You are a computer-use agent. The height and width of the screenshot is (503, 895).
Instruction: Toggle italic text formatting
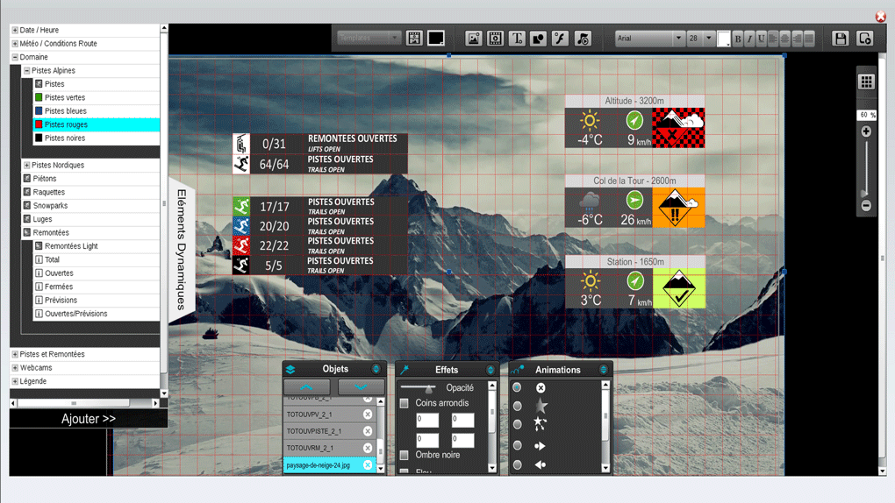tap(749, 39)
